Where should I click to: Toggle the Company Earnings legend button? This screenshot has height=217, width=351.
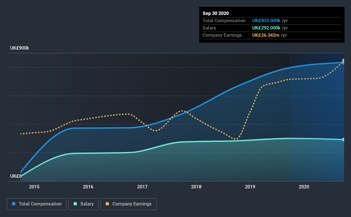(129, 204)
